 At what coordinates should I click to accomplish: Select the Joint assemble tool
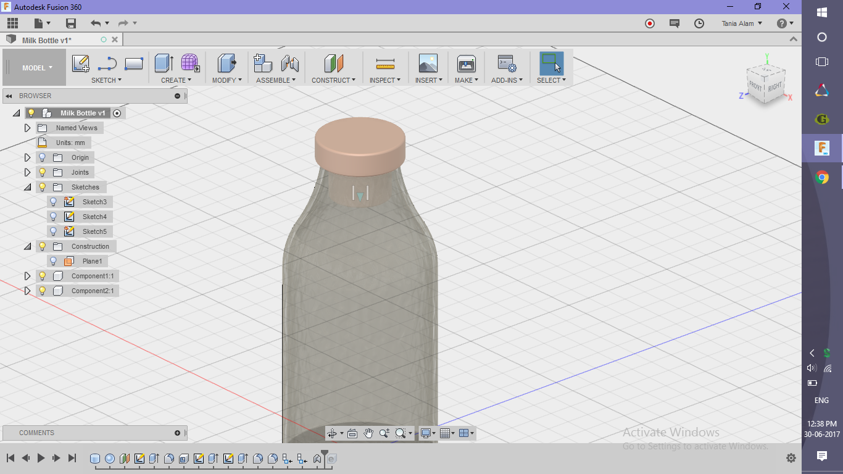point(289,64)
